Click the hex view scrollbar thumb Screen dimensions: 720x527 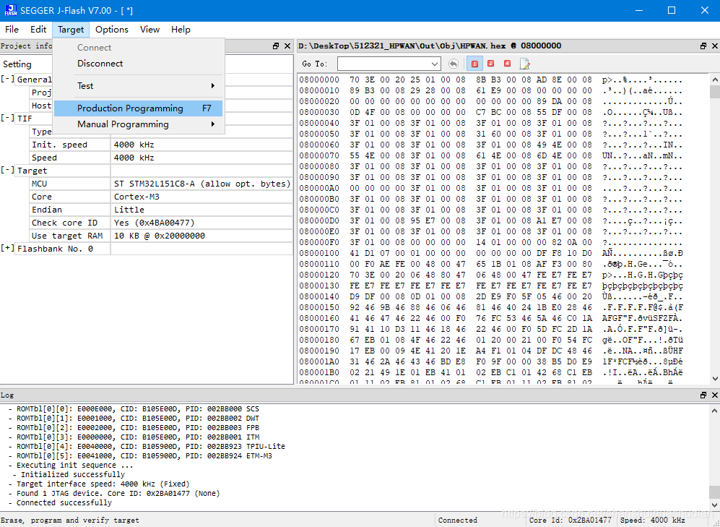[x=714, y=92]
